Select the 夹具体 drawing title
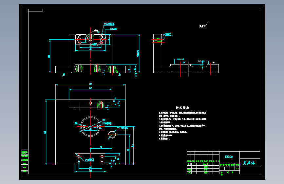This screenshot has width=284, height=184. pos(249,163)
